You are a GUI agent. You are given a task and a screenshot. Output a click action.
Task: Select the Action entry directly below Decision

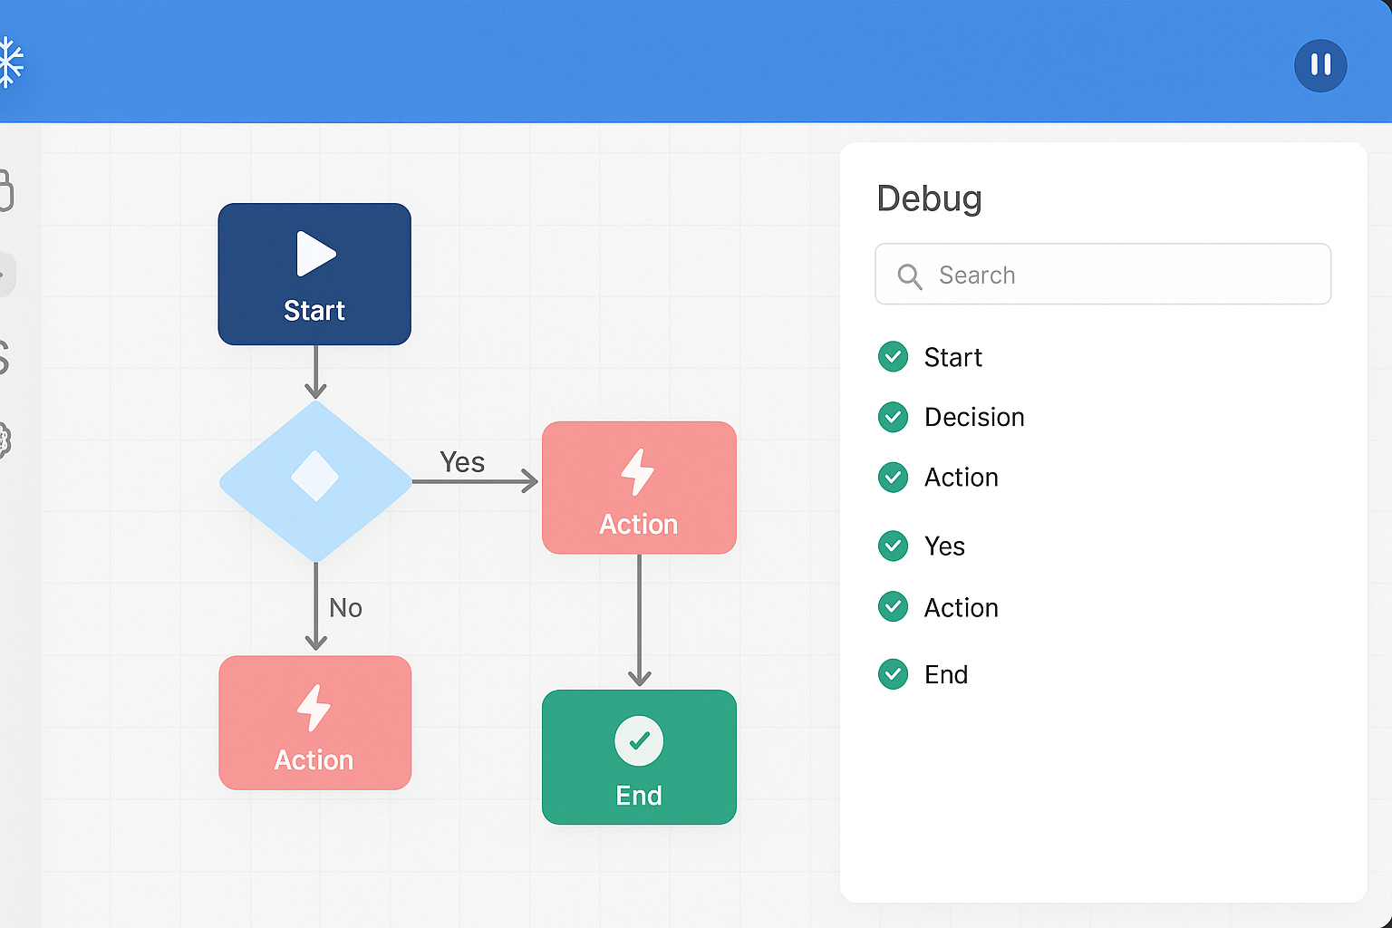[961, 478]
